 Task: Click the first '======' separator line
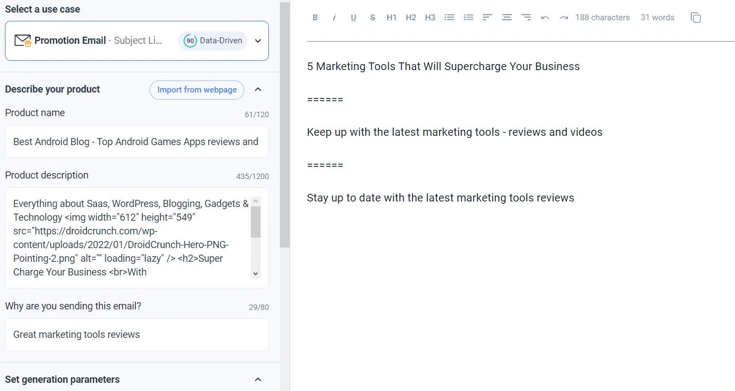coord(325,99)
